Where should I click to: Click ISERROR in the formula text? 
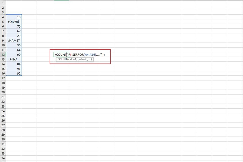click(x=77, y=55)
